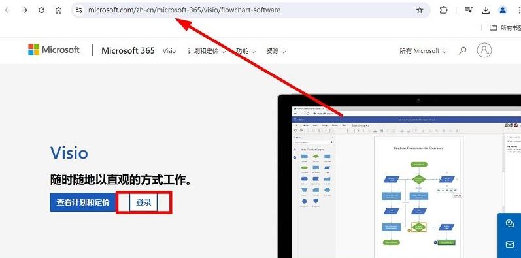Image resolution: width=521 pixels, height=258 pixels.
Task: Open browser downloads
Action: click(x=486, y=10)
